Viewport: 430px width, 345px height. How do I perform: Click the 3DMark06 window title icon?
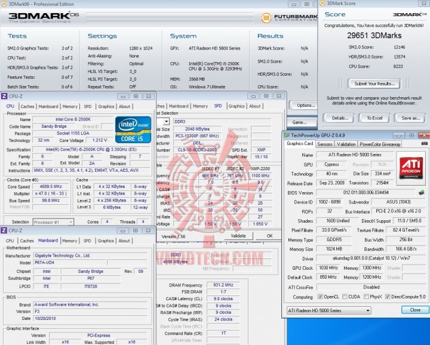pos(4,4)
